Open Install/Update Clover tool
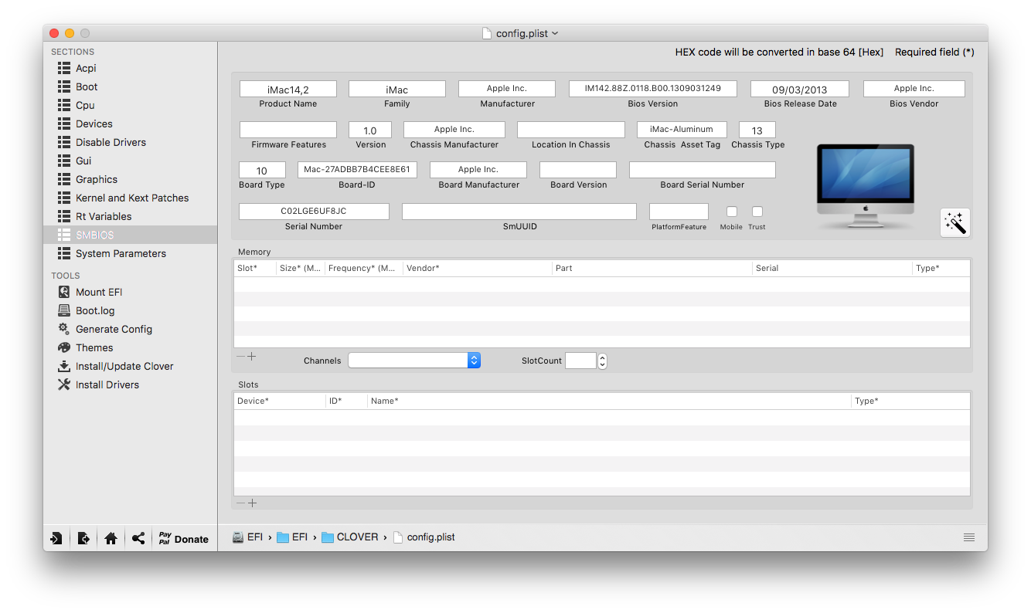1031x613 pixels. tap(124, 366)
